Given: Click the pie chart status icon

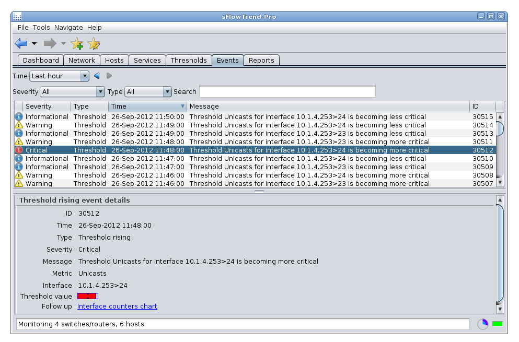Looking at the screenshot, I should [x=482, y=324].
